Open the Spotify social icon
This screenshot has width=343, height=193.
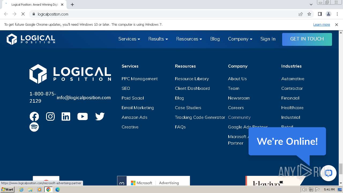point(34,127)
